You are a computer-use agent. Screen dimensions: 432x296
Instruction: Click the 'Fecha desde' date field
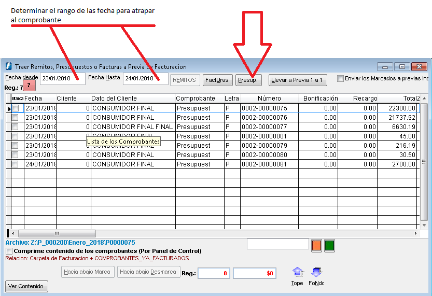click(x=62, y=78)
